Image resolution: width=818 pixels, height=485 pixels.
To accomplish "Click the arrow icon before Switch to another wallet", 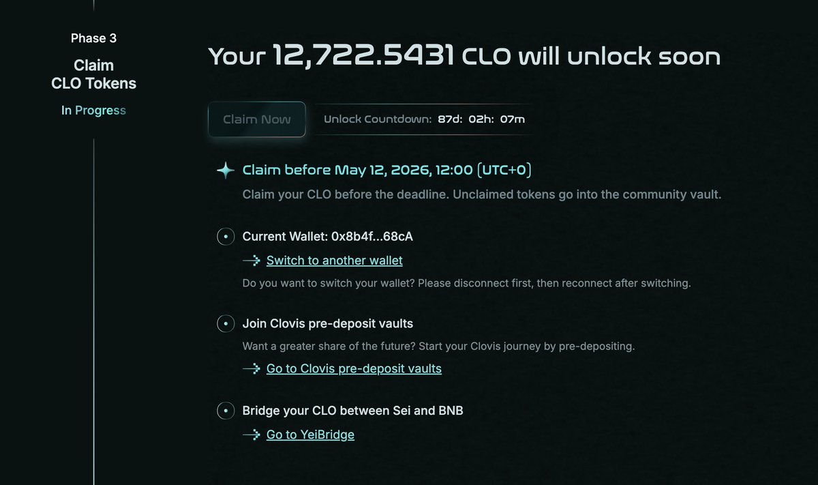I will click(252, 261).
